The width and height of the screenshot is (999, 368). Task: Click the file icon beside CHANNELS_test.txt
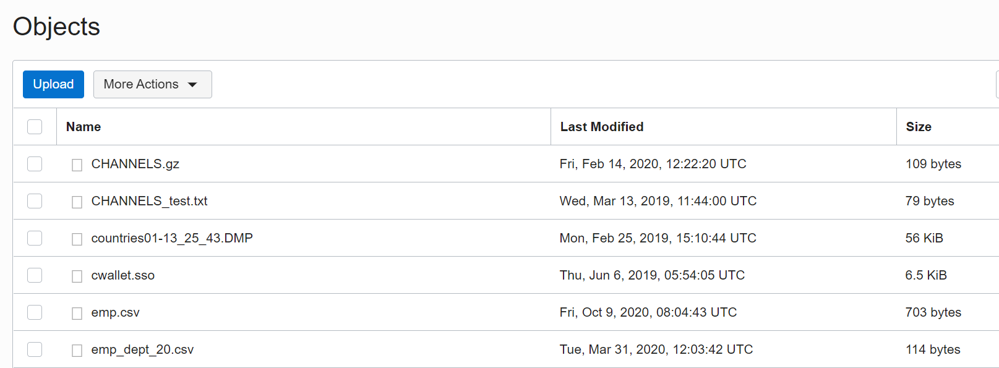pyautogui.click(x=77, y=202)
